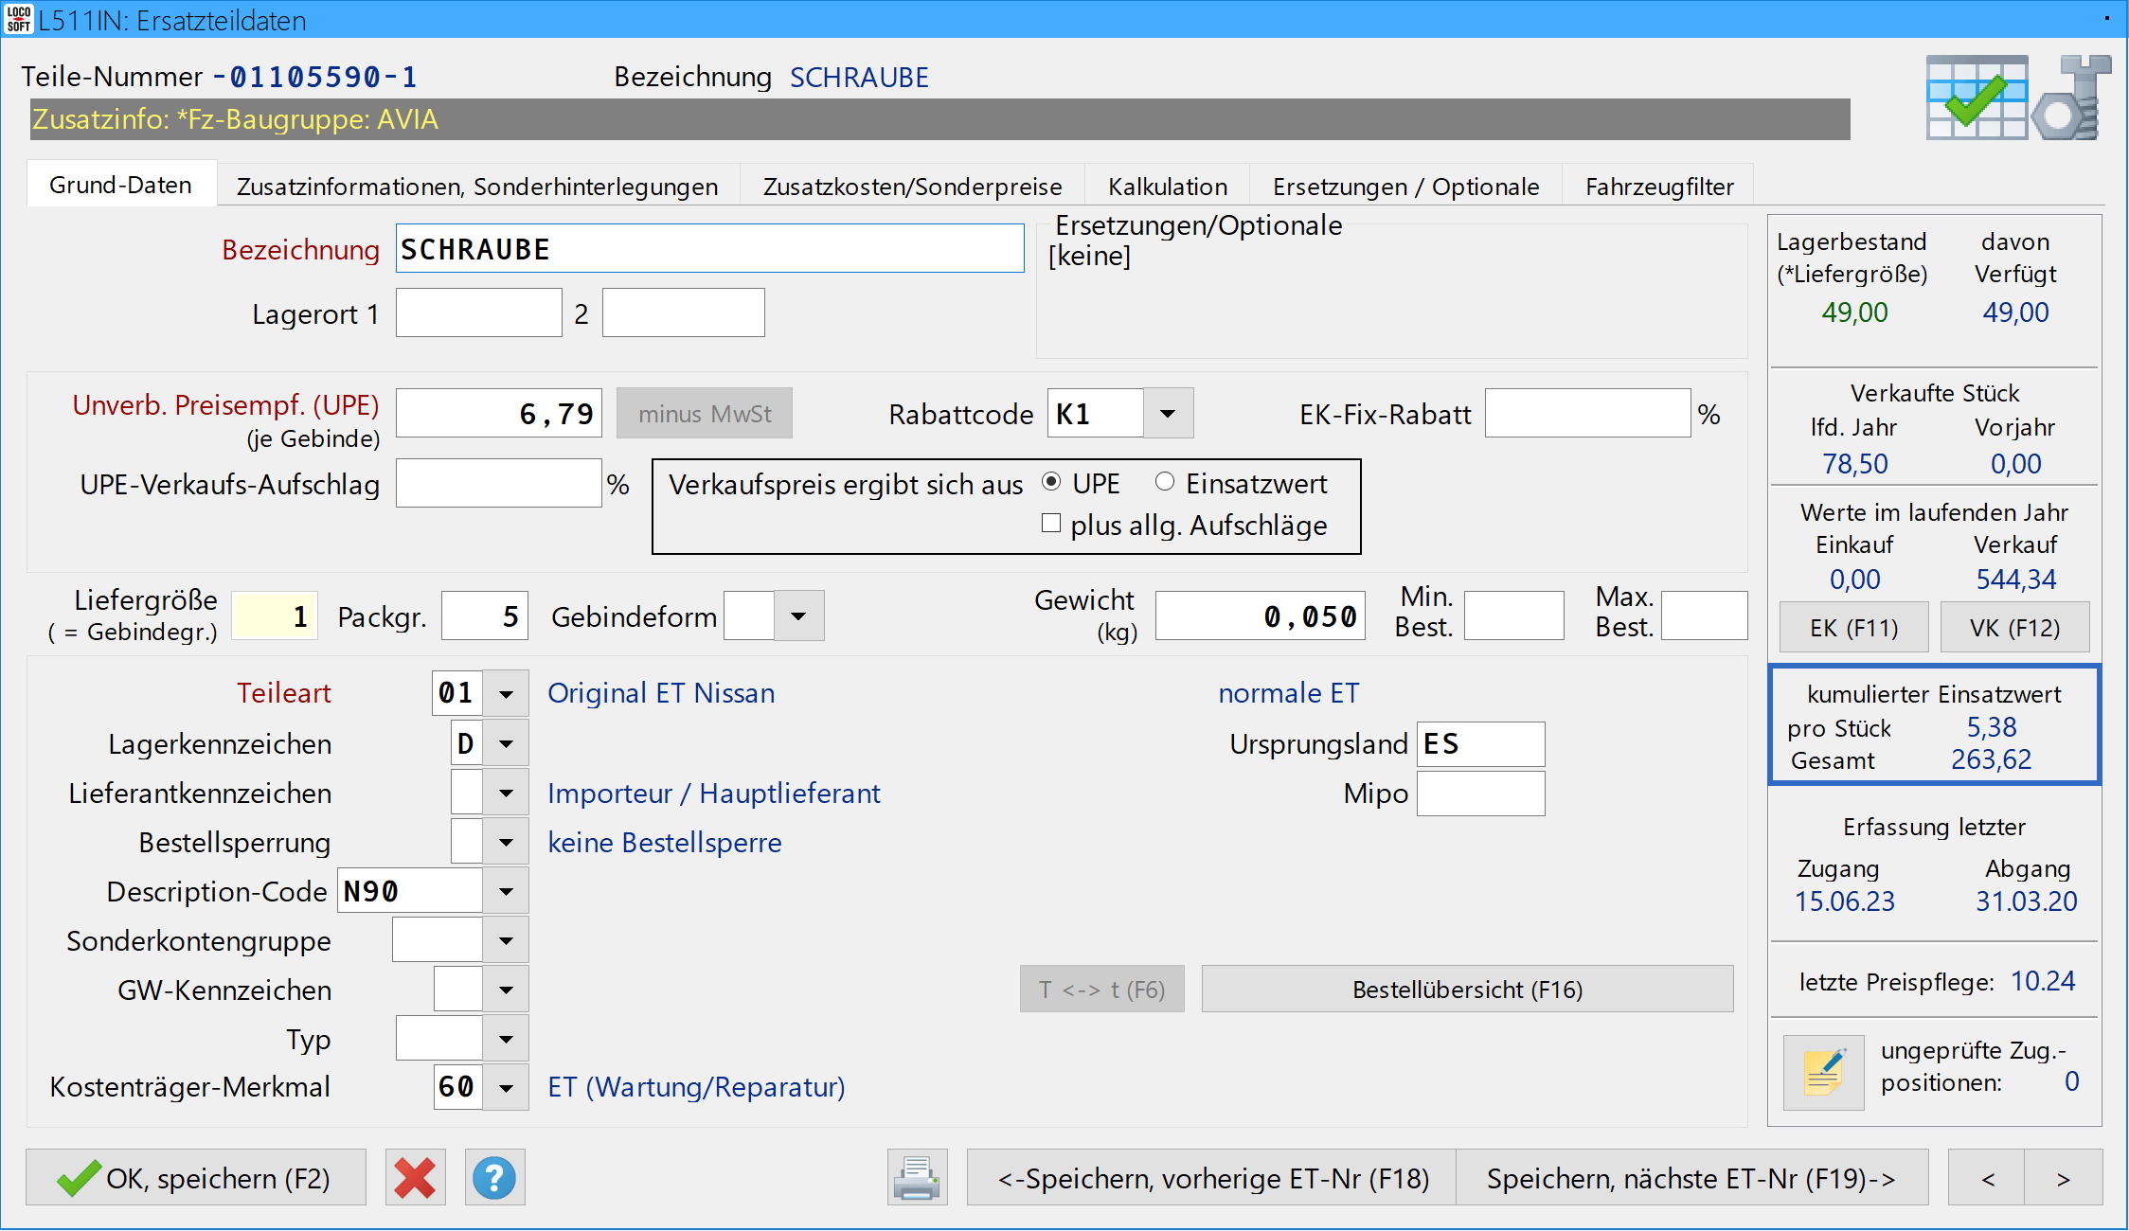Click the printer icon
Screen dimensions: 2129x1231
click(x=916, y=1178)
